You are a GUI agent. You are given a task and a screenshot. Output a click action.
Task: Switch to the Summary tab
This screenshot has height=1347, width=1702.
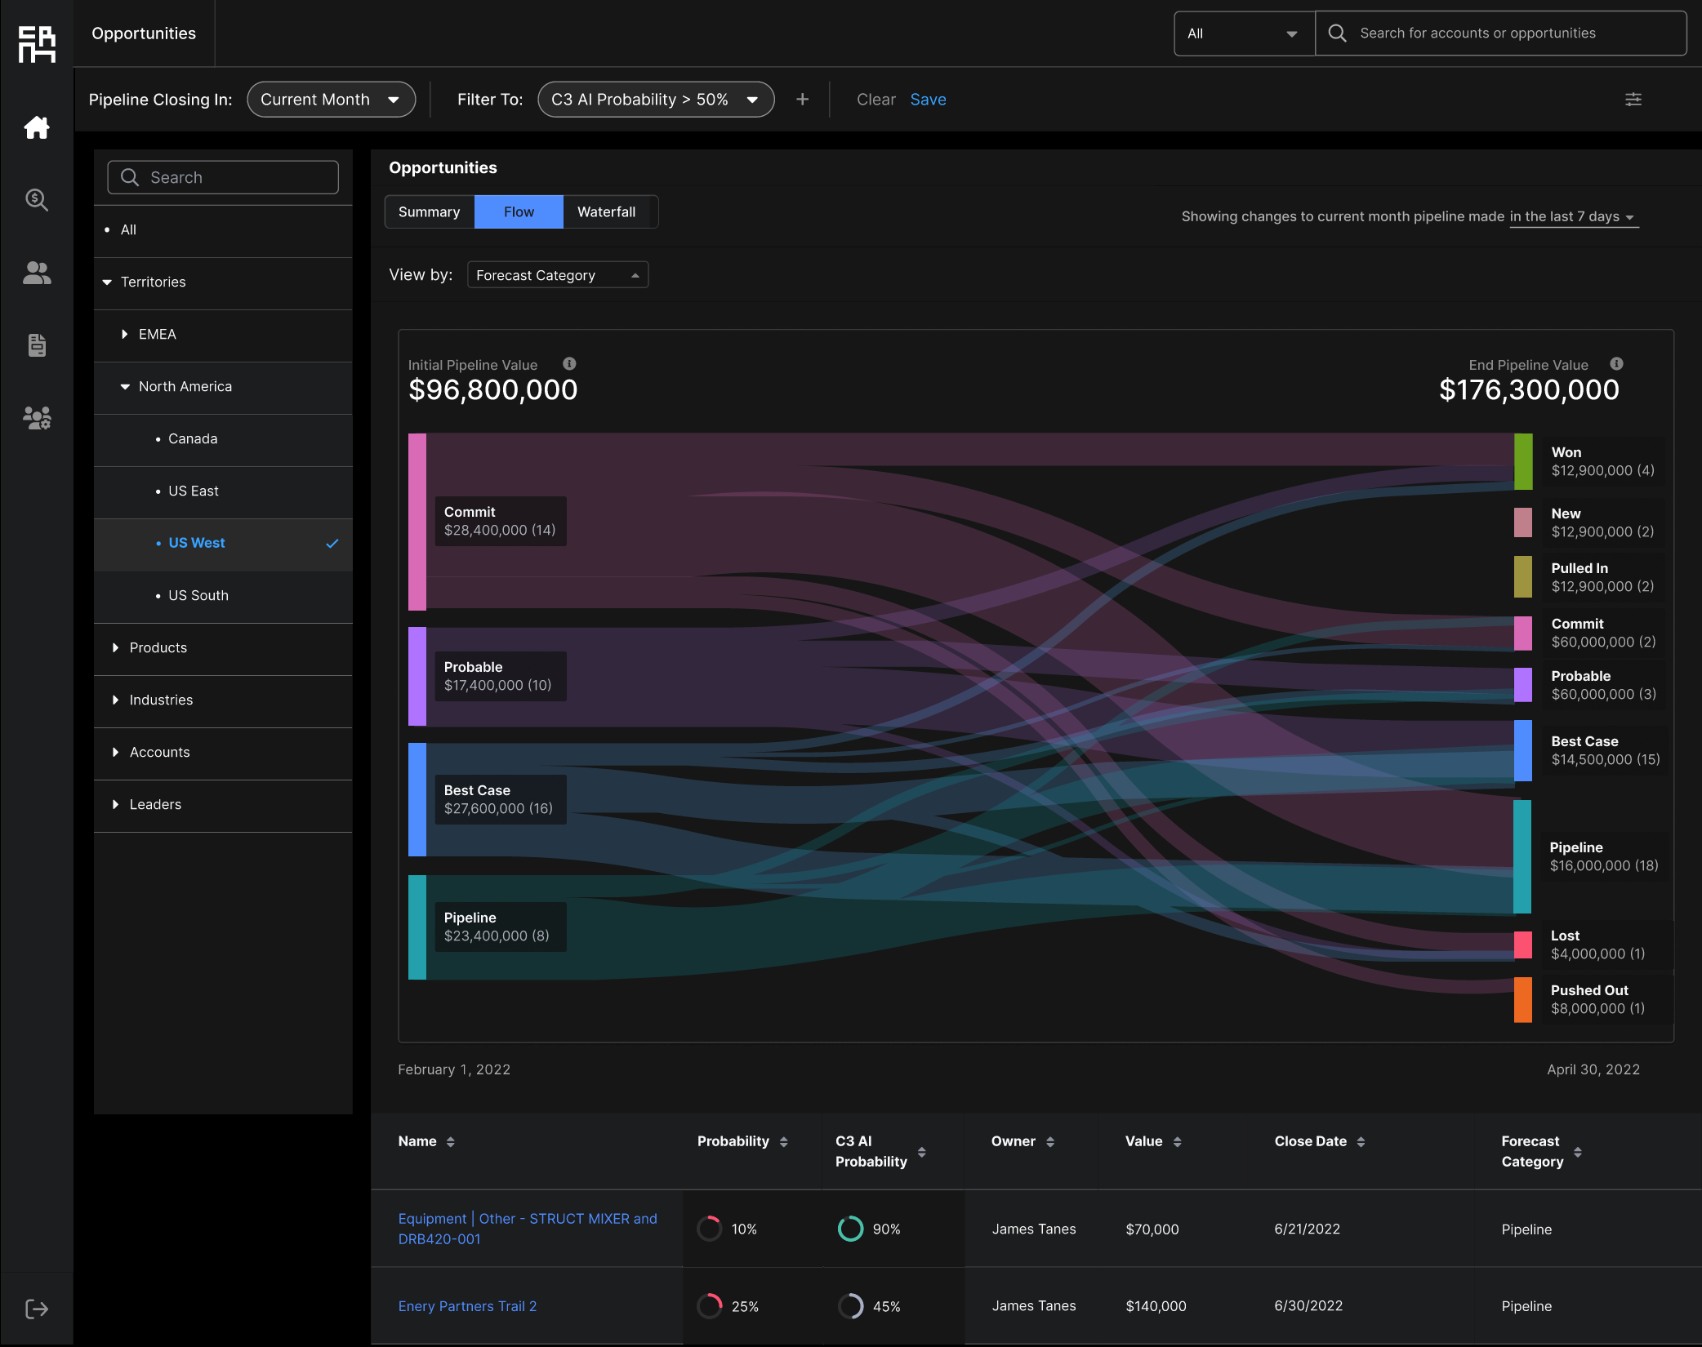[429, 212]
